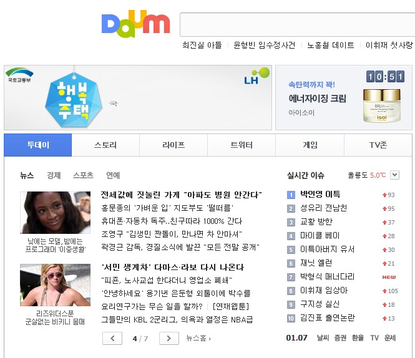Click trending keyword 성유리 전남친
Screen dimensions: 415x358
tap(323, 208)
